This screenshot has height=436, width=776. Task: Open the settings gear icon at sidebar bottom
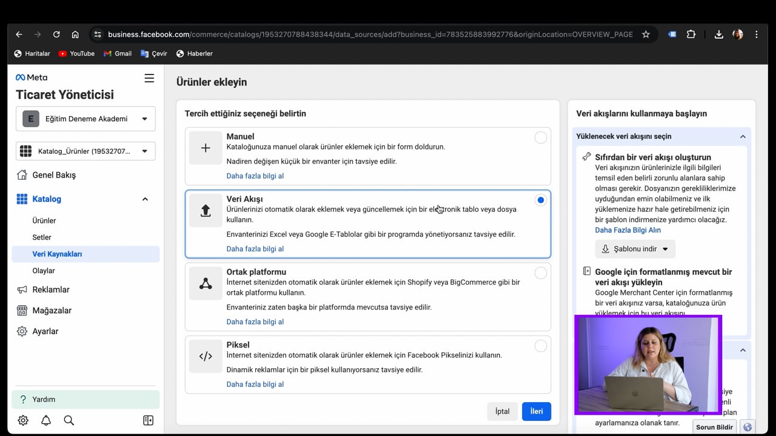pos(23,420)
